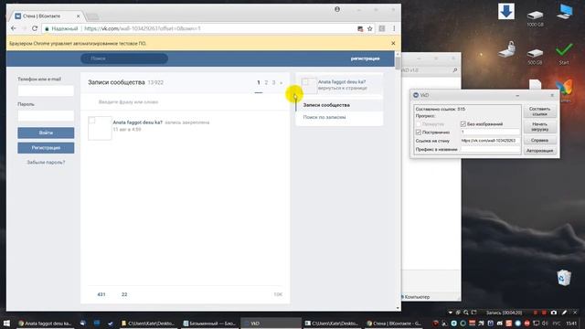Open Справка help in VkD
This screenshot has width=585, height=329.
[539, 140]
